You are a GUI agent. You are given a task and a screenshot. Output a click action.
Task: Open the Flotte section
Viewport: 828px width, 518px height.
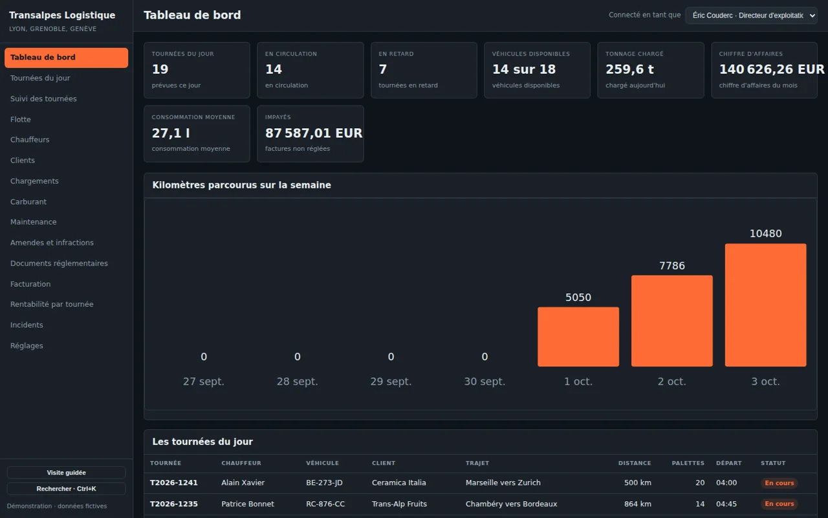pos(66,120)
